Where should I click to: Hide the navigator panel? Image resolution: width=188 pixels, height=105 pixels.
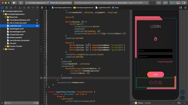click(172, 3)
